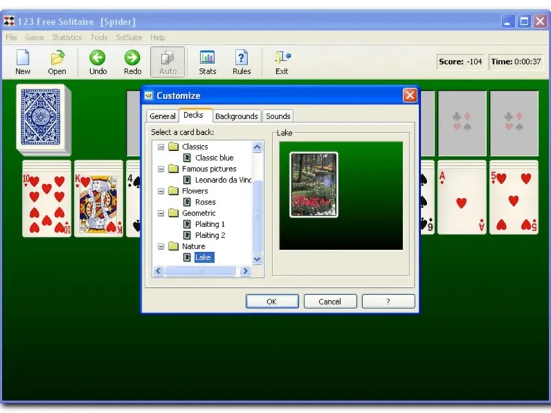Collapse the Geometric tree node
551x413 pixels.
(161, 213)
